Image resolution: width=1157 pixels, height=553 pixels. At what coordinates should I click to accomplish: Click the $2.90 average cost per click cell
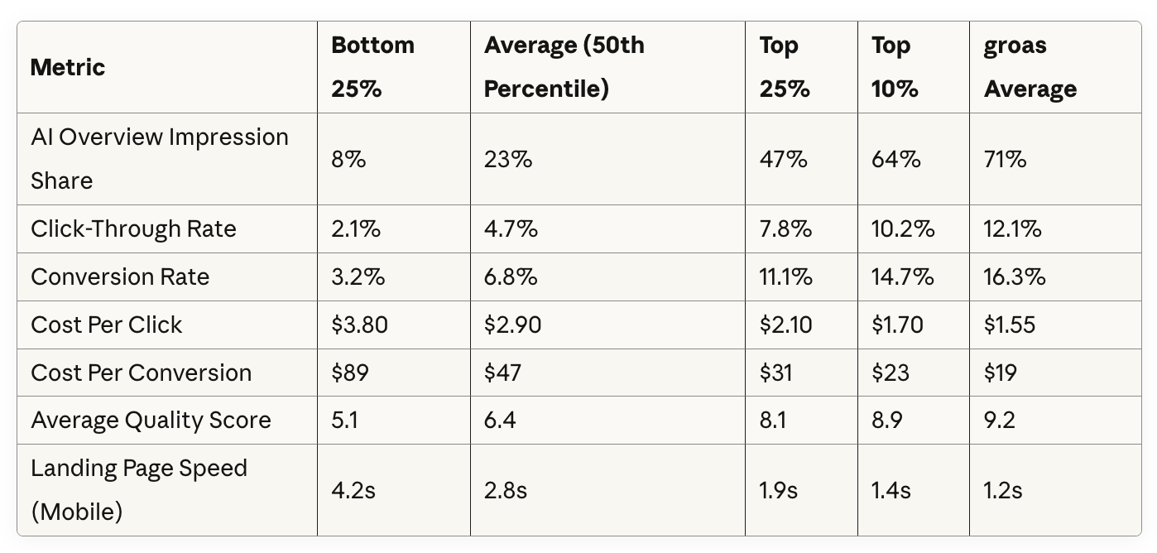pos(512,325)
